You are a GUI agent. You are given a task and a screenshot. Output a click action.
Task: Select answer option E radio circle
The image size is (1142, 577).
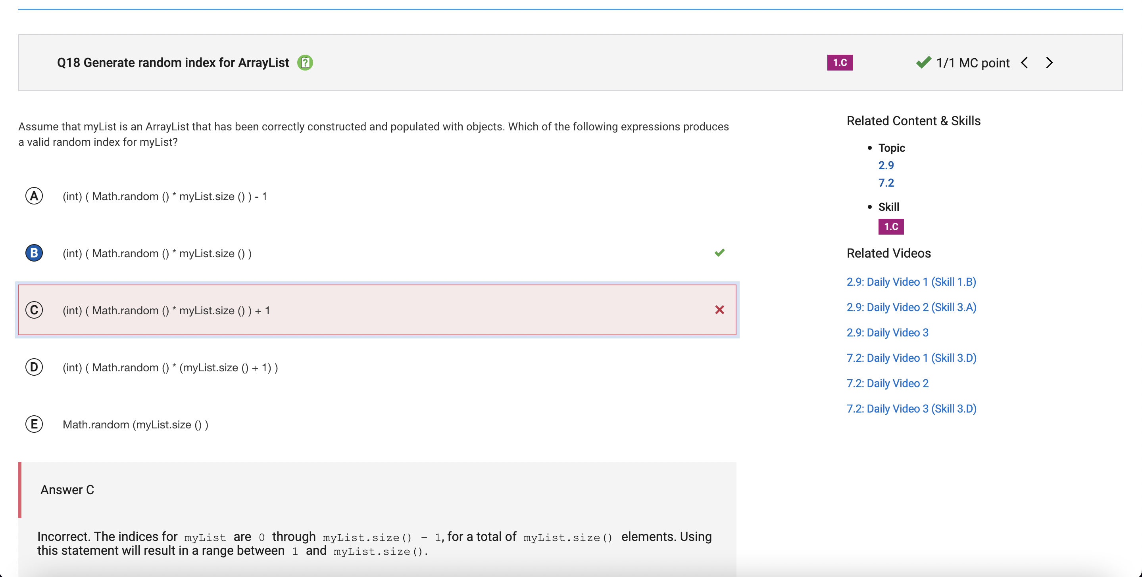click(34, 424)
